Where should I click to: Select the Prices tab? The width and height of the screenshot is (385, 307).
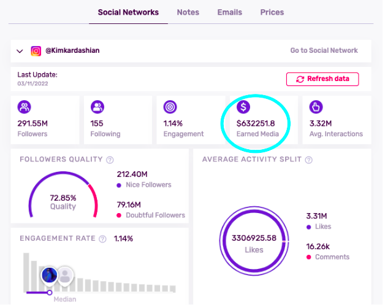[272, 12]
